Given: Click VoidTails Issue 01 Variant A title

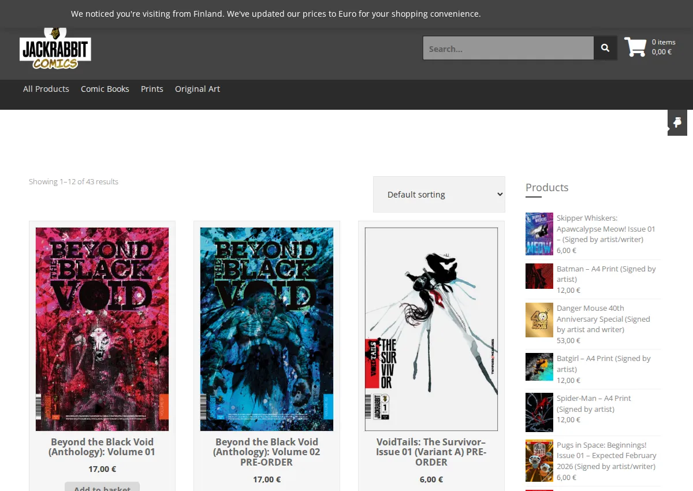Looking at the screenshot, I should click(431, 452).
